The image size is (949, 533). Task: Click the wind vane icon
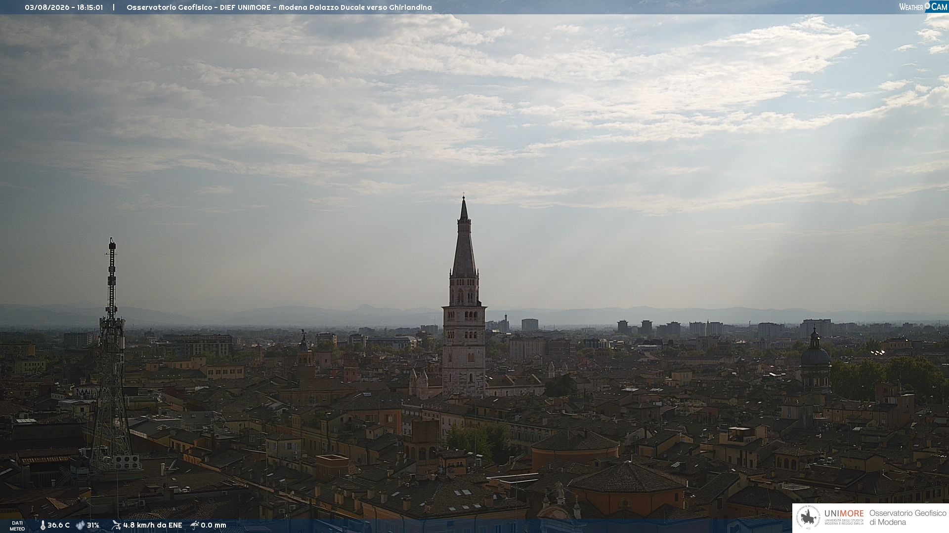(116, 525)
